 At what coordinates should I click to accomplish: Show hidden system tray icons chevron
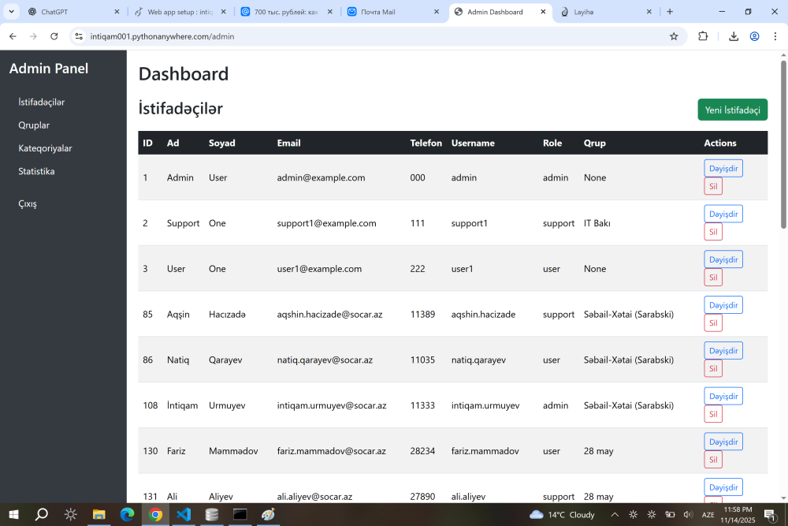pyautogui.click(x=615, y=515)
